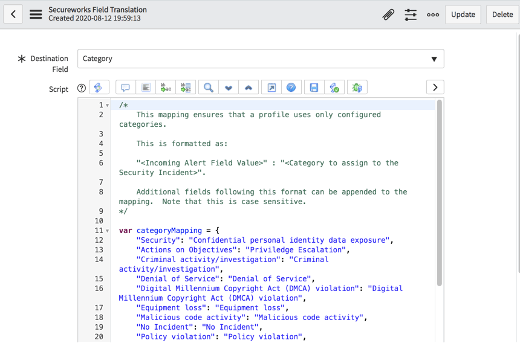Open the Destination Field Category dropdown
The image size is (520, 346).
click(261, 59)
